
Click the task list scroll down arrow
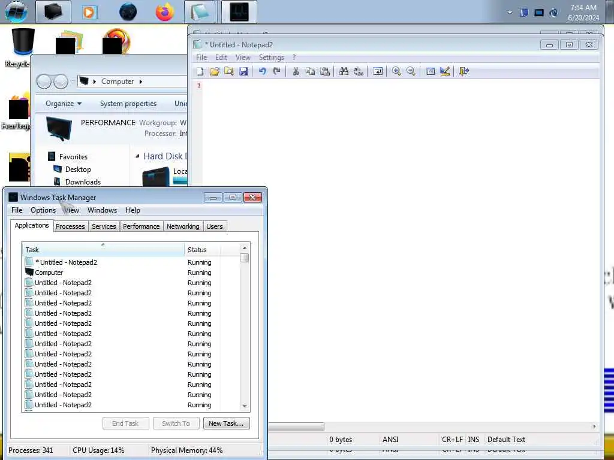pyautogui.click(x=245, y=407)
